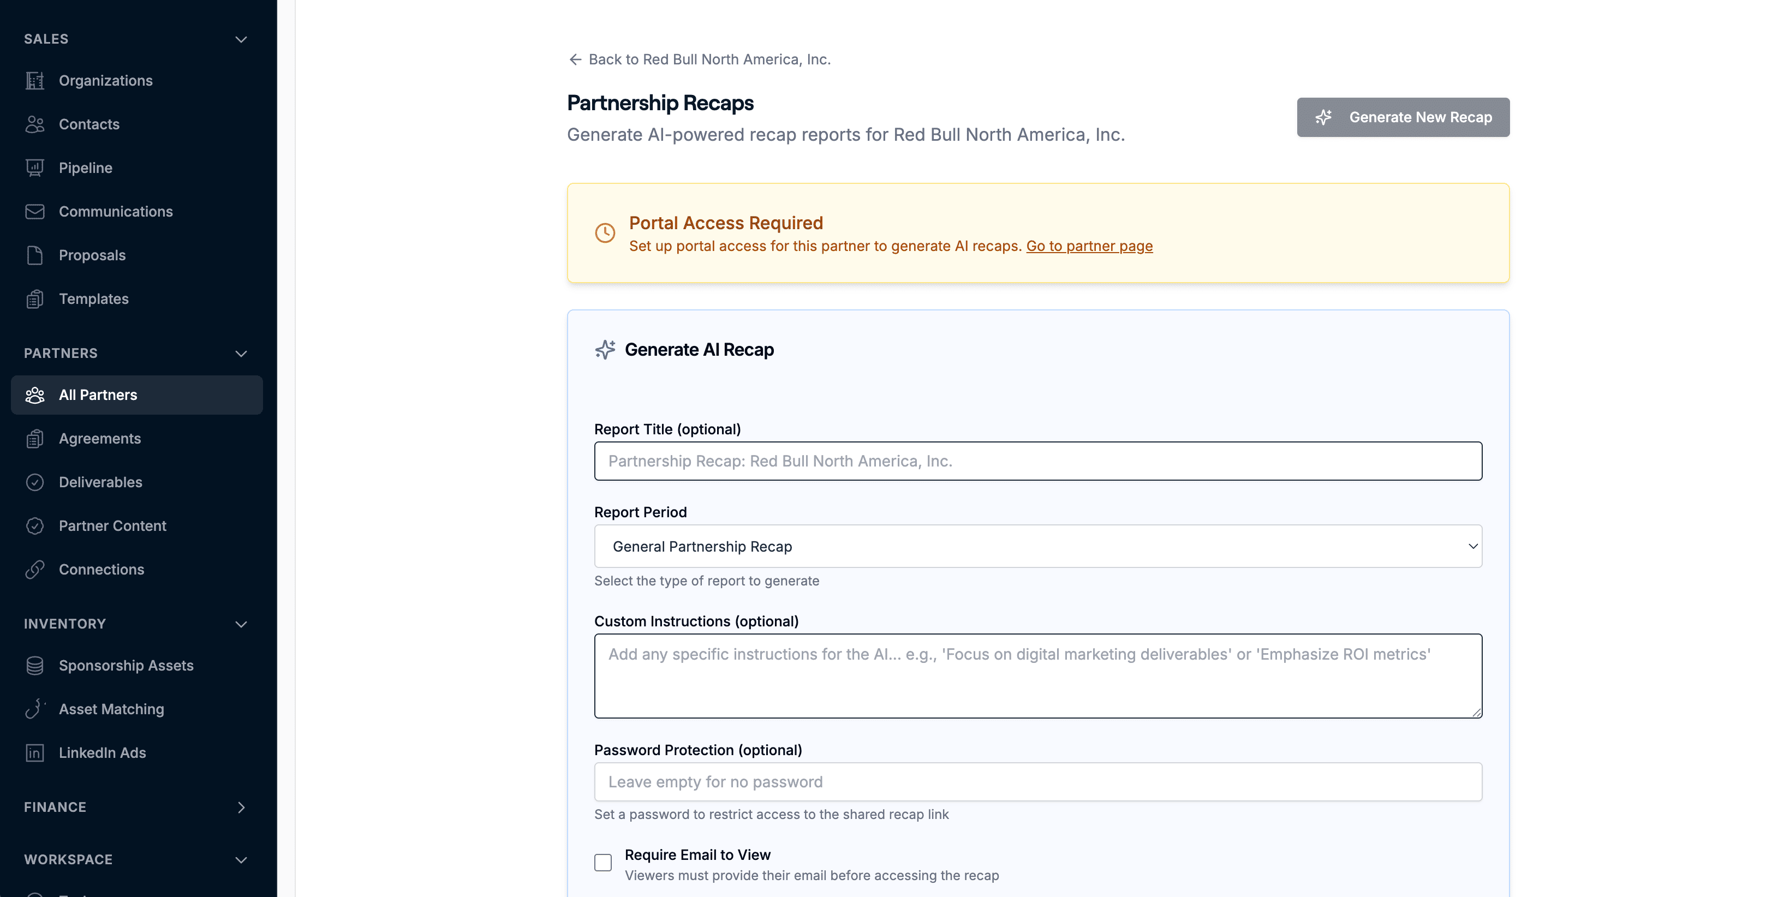Viewport: 1778px width, 897px height.
Task: Click the Communications envelope icon
Action: click(x=34, y=212)
